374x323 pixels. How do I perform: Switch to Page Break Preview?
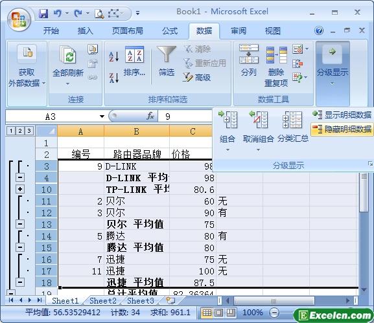pyautogui.click(x=231, y=313)
